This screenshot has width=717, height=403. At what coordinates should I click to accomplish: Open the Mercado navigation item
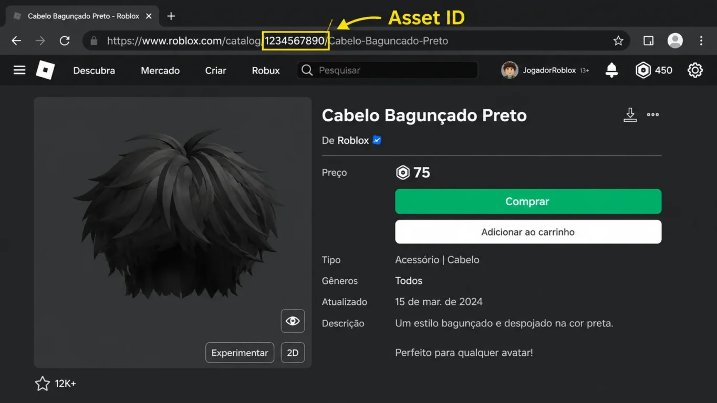point(160,70)
